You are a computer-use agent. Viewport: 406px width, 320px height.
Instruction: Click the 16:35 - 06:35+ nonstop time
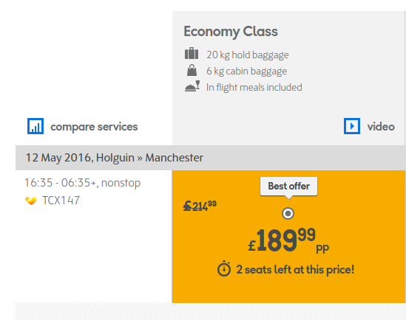83,183
